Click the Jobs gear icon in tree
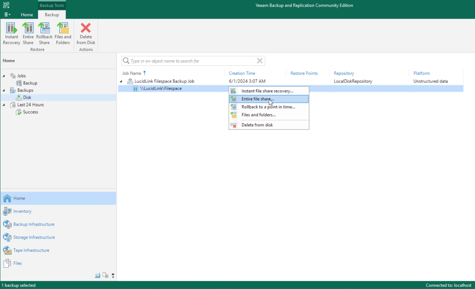 click(x=13, y=76)
